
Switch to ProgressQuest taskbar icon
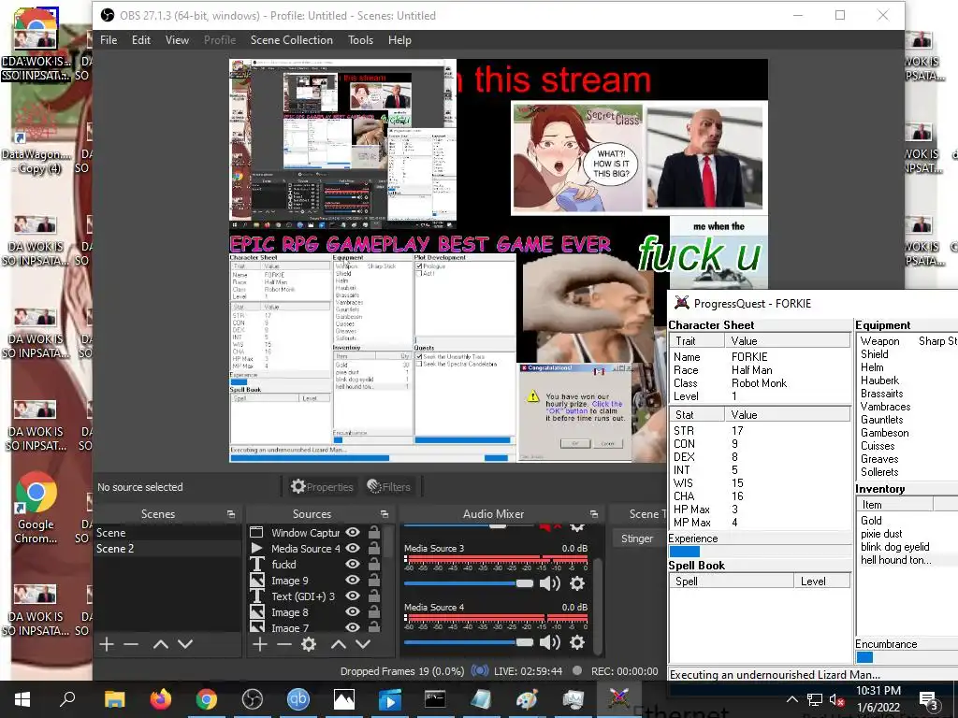619,697
